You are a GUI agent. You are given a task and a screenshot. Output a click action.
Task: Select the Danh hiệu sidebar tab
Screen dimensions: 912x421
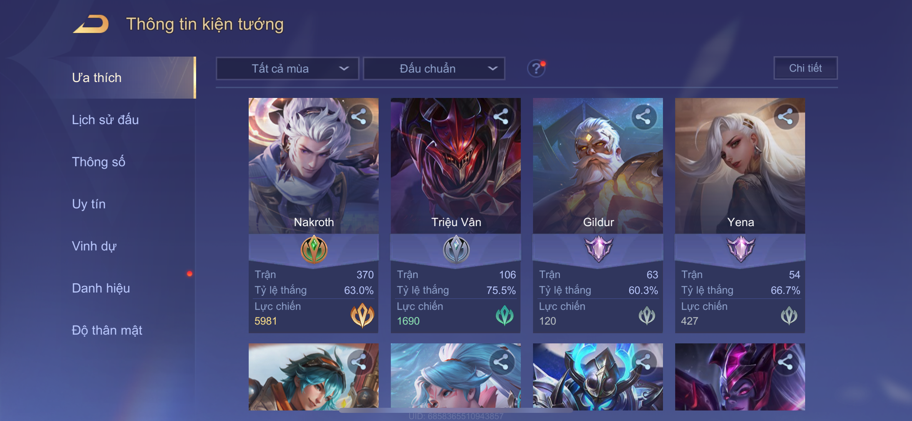tap(101, 288)
